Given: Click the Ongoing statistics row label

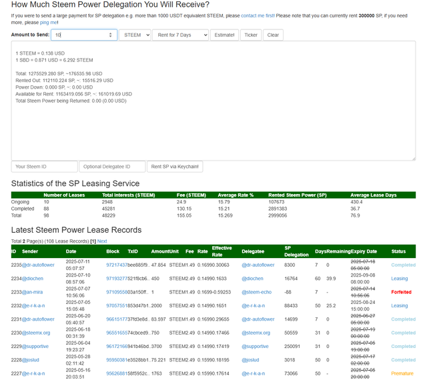Looking at the screenshot, I should pyautogui.click(x=20, y=202).
